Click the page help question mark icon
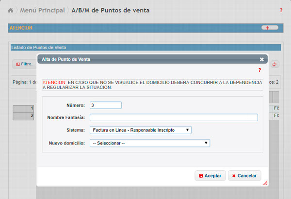 coord(281,10)
